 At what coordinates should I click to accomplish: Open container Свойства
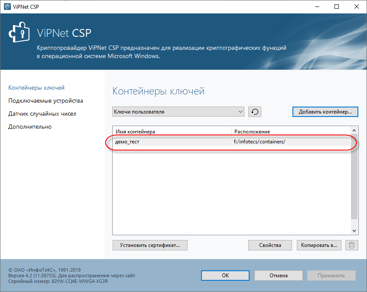coord(270,245)
